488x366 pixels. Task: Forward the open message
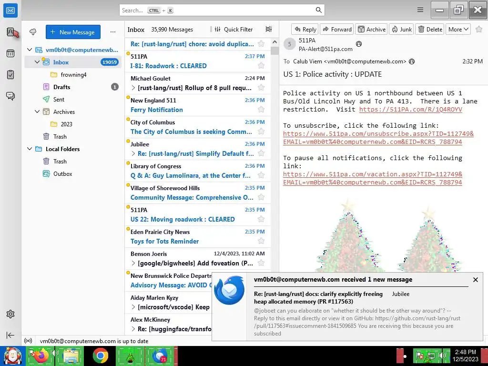pyautogui.click(x=337, y=29)
